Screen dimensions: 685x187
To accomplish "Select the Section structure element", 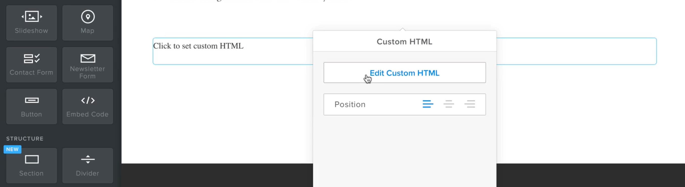I will tap(31, 166).
